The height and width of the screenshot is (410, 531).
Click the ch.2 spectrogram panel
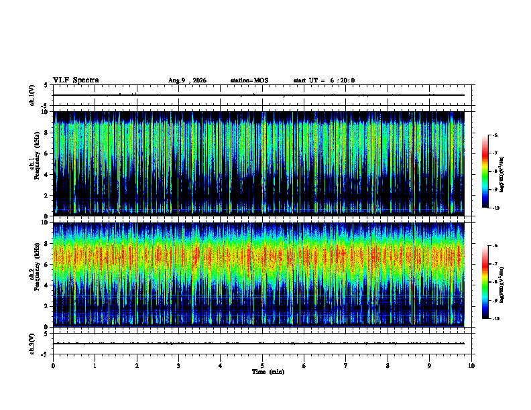tap(259, 275)
